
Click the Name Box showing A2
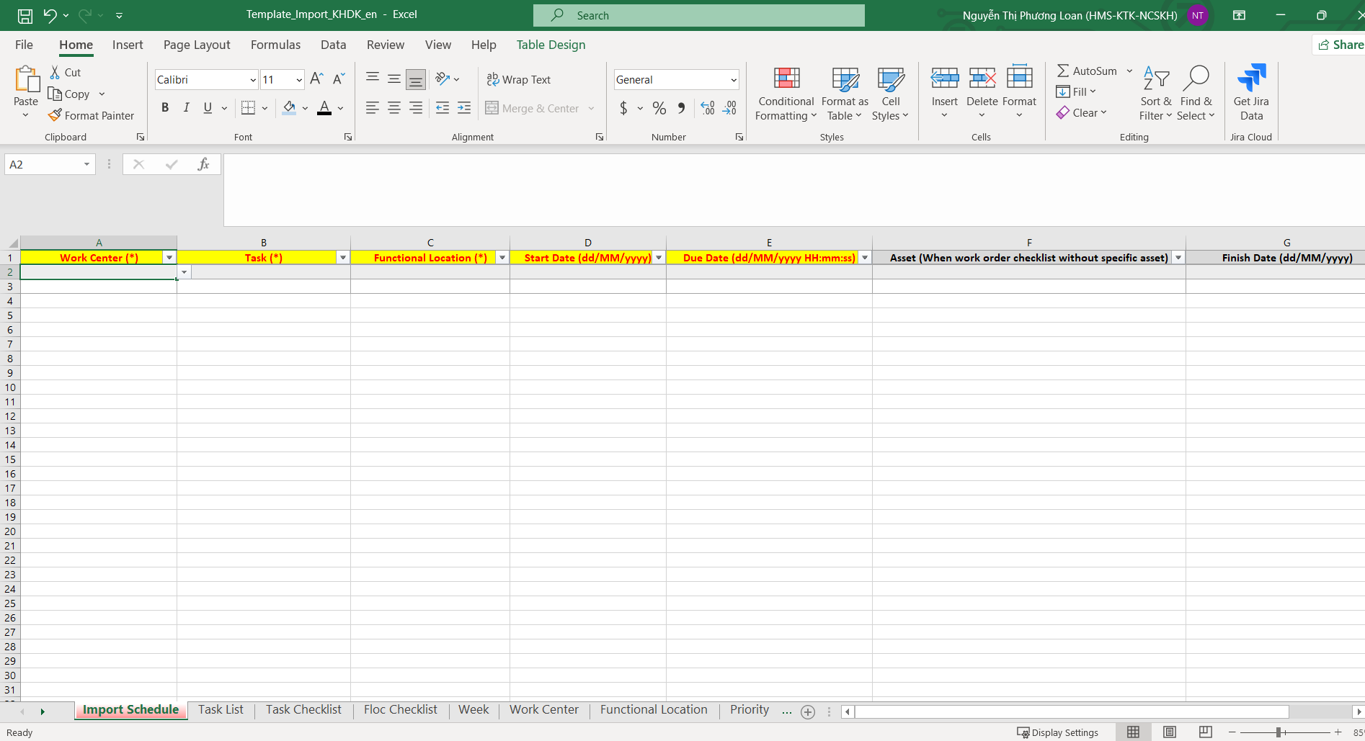(43, 164)
